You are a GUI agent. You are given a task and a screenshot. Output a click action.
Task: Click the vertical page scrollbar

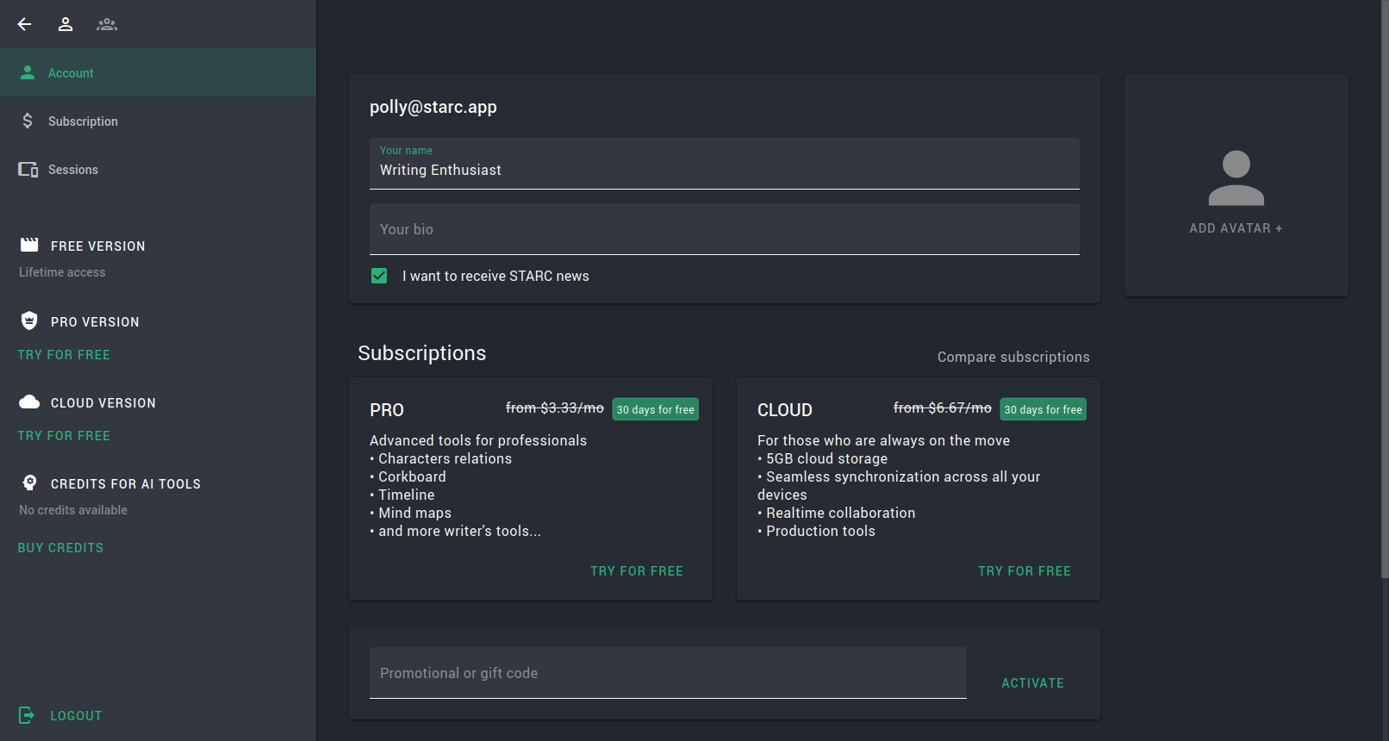1384,290
